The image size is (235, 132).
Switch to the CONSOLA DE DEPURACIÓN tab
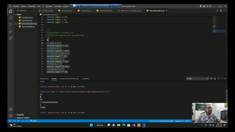coord(69,78)
